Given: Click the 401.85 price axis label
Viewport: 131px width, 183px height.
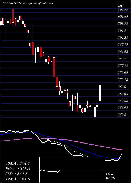Looking at the screenshot, I should point(123,16).
